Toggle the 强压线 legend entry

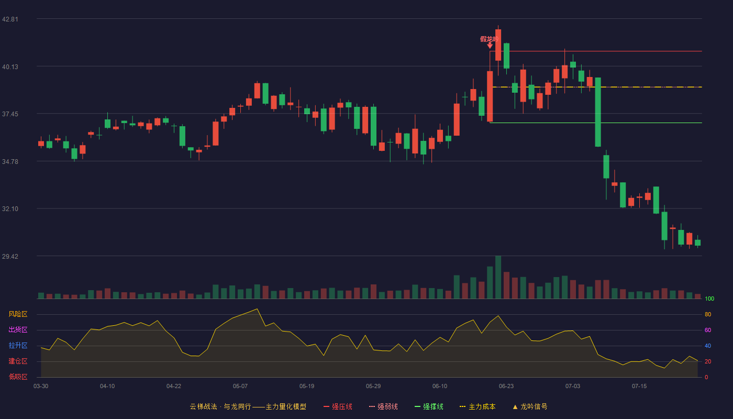tap(338, 406)
